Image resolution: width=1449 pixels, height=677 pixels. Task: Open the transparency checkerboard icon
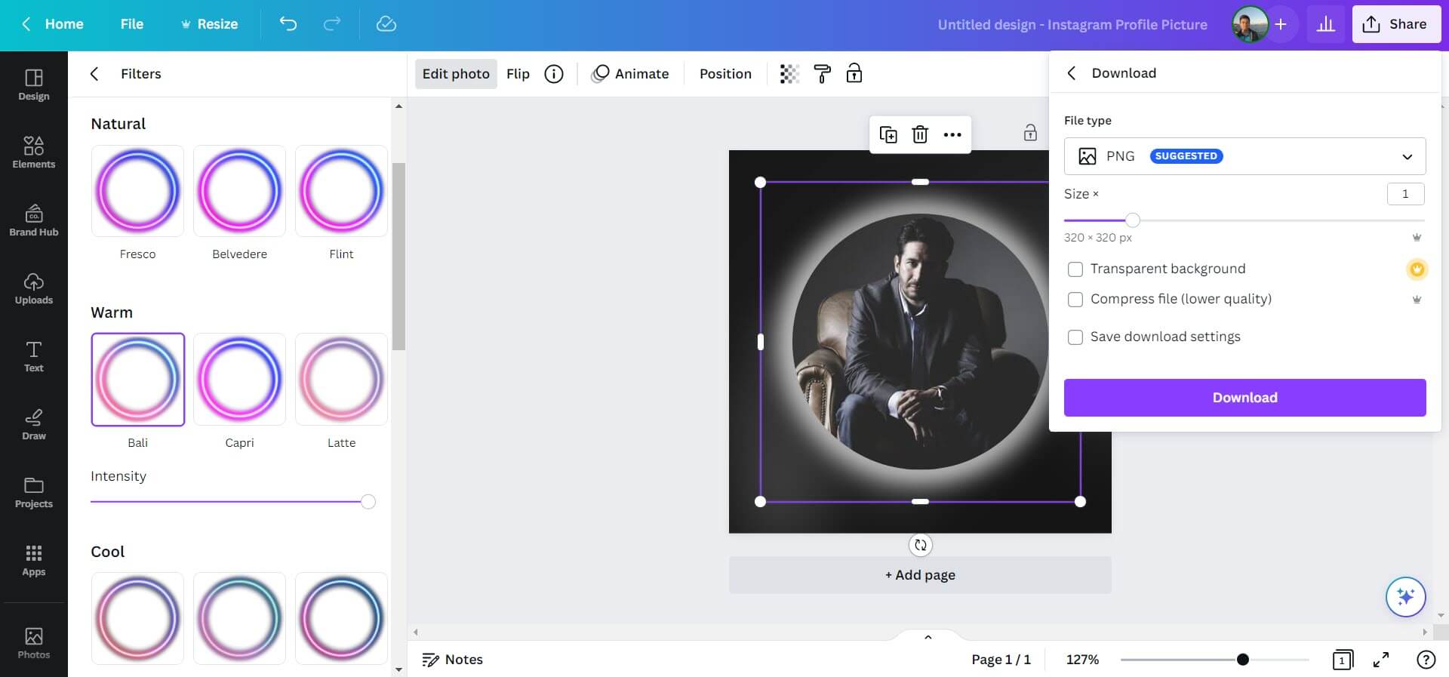click(x=789, y=74)
